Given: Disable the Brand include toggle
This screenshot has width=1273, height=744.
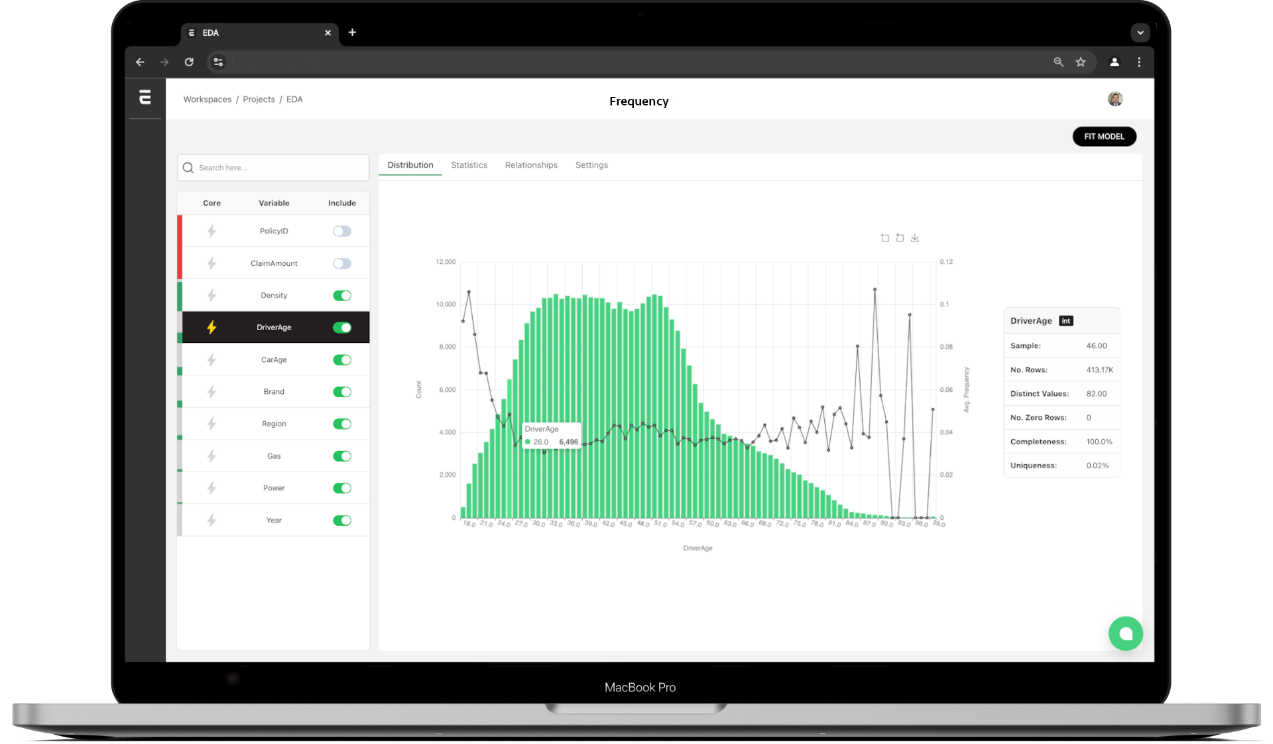Looking at the screenshot, I should pos(342,391).
